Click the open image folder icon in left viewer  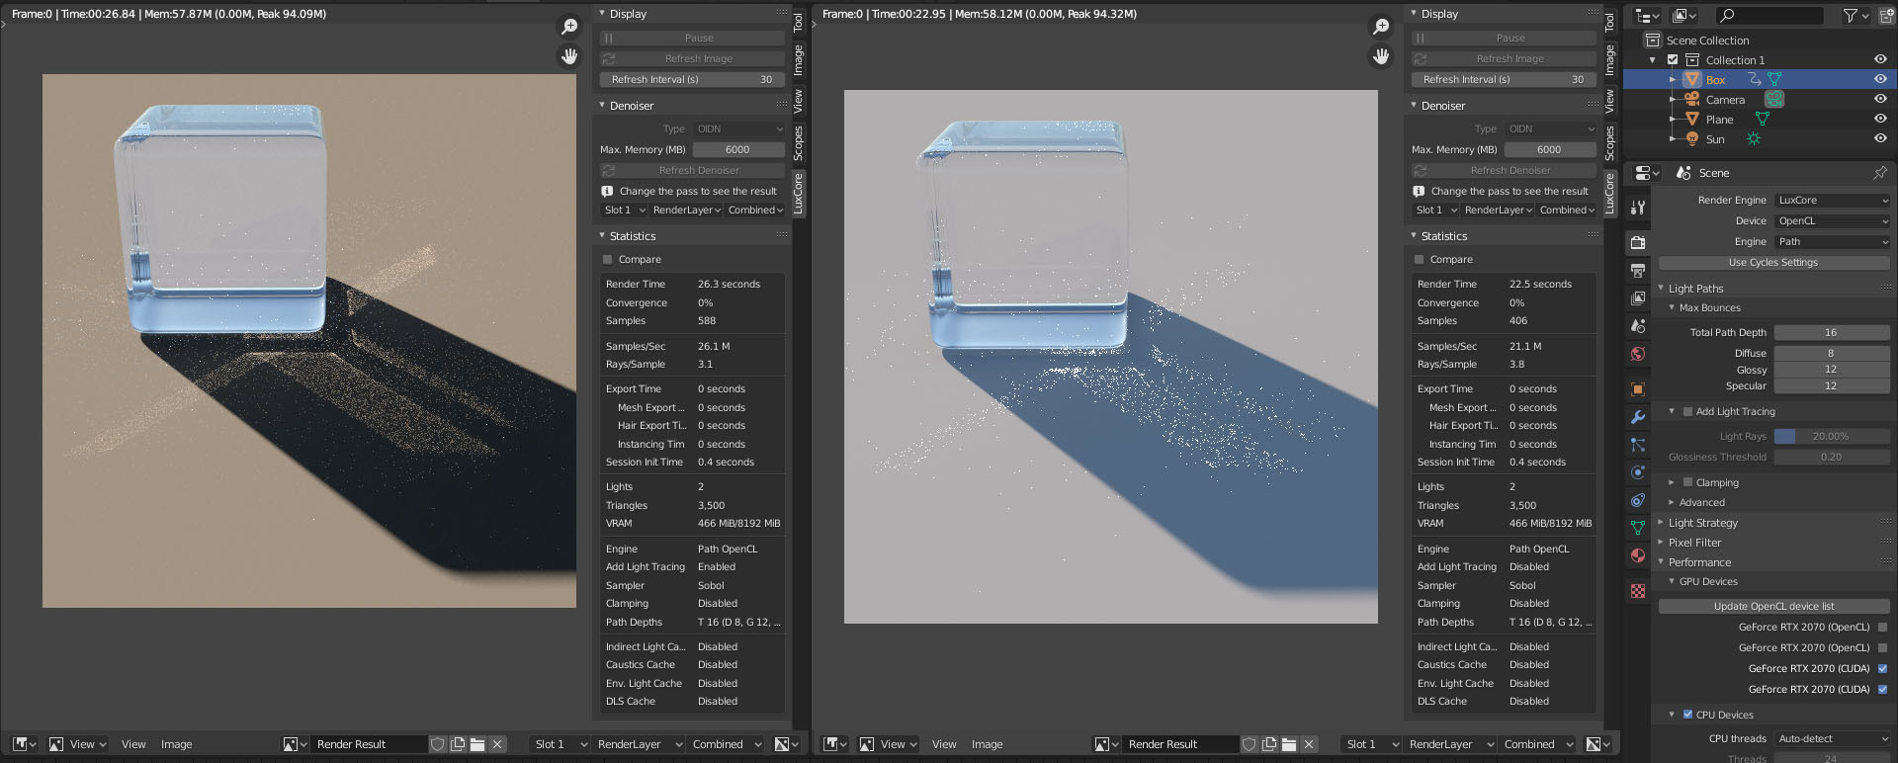[x=477, y=744]
